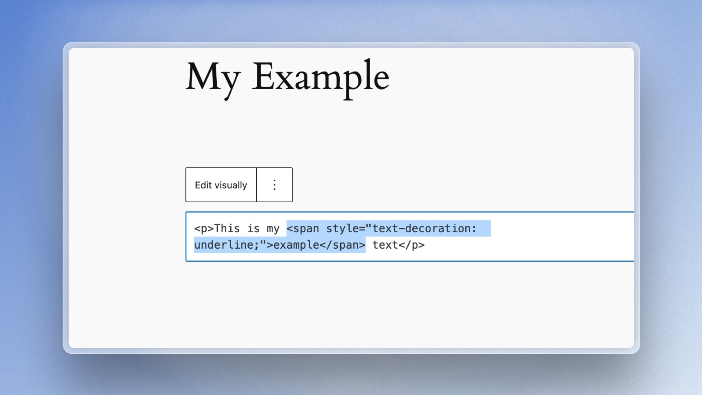The image size is (702, 395).
Task: Click the closing </p> tag
Action: (x=411, y=245)
